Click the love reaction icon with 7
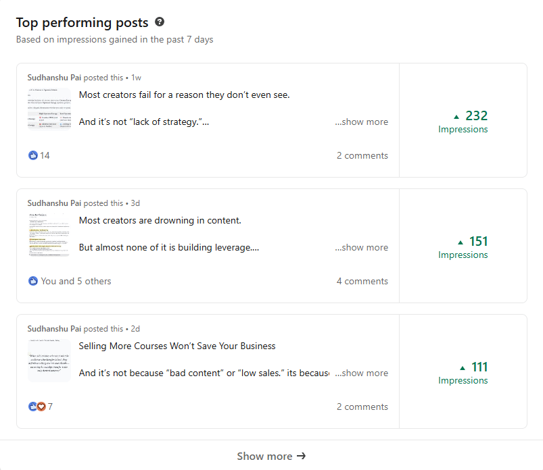 pos(41,407)
